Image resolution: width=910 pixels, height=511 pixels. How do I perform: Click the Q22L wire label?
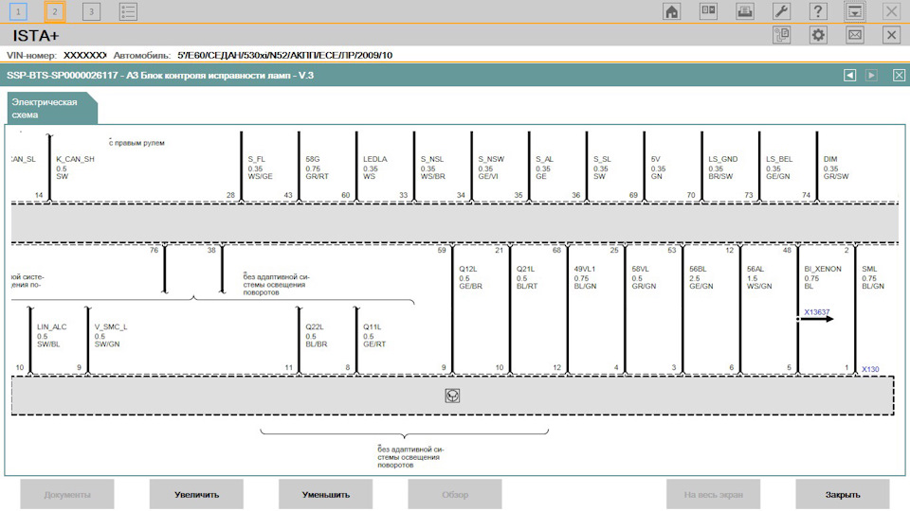point(315,326)
